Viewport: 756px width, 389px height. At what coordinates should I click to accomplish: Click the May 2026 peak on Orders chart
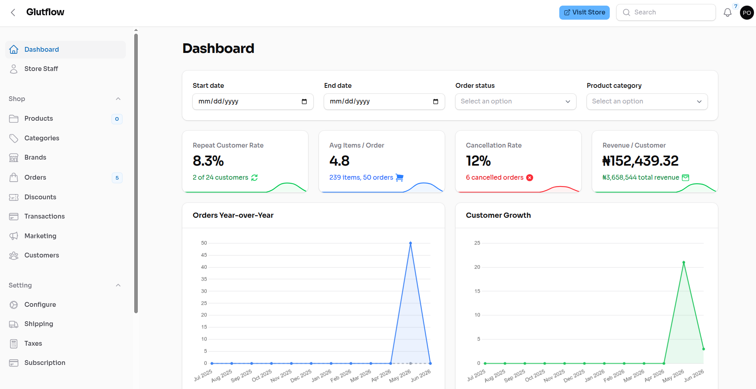410,243
